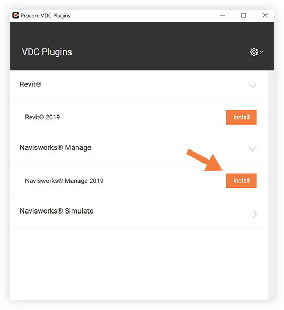The width and height of the screenshot is (284, 310).
Task: Close the Procore VDC Plugins window
Action: 265,15
